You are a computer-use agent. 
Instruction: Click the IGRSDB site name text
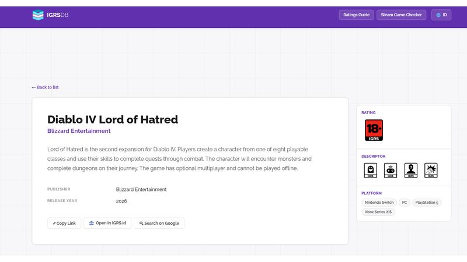[x=57, y=15]
